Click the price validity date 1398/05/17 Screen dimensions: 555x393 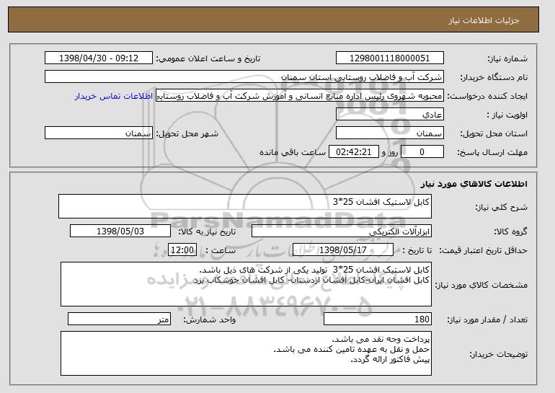(343, 250)
